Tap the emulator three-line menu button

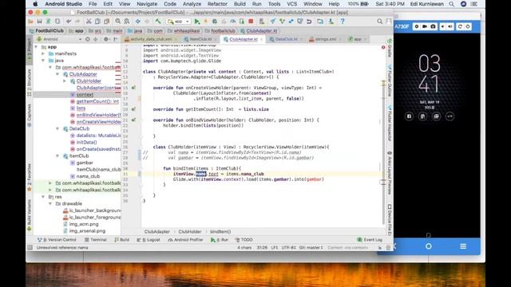click(x=463, y=246)
